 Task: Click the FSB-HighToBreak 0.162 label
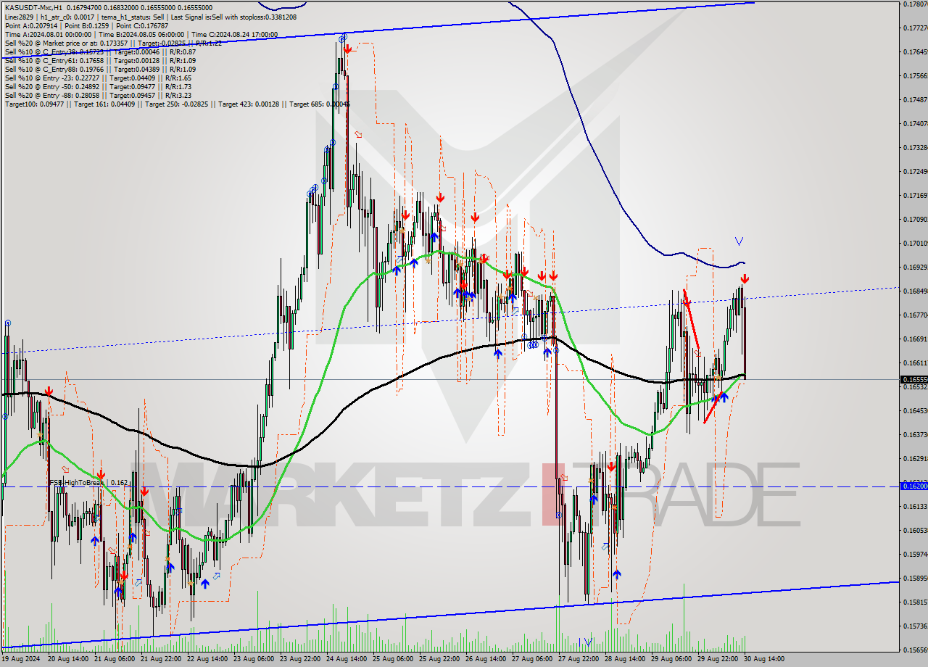[x=88, y=482]
